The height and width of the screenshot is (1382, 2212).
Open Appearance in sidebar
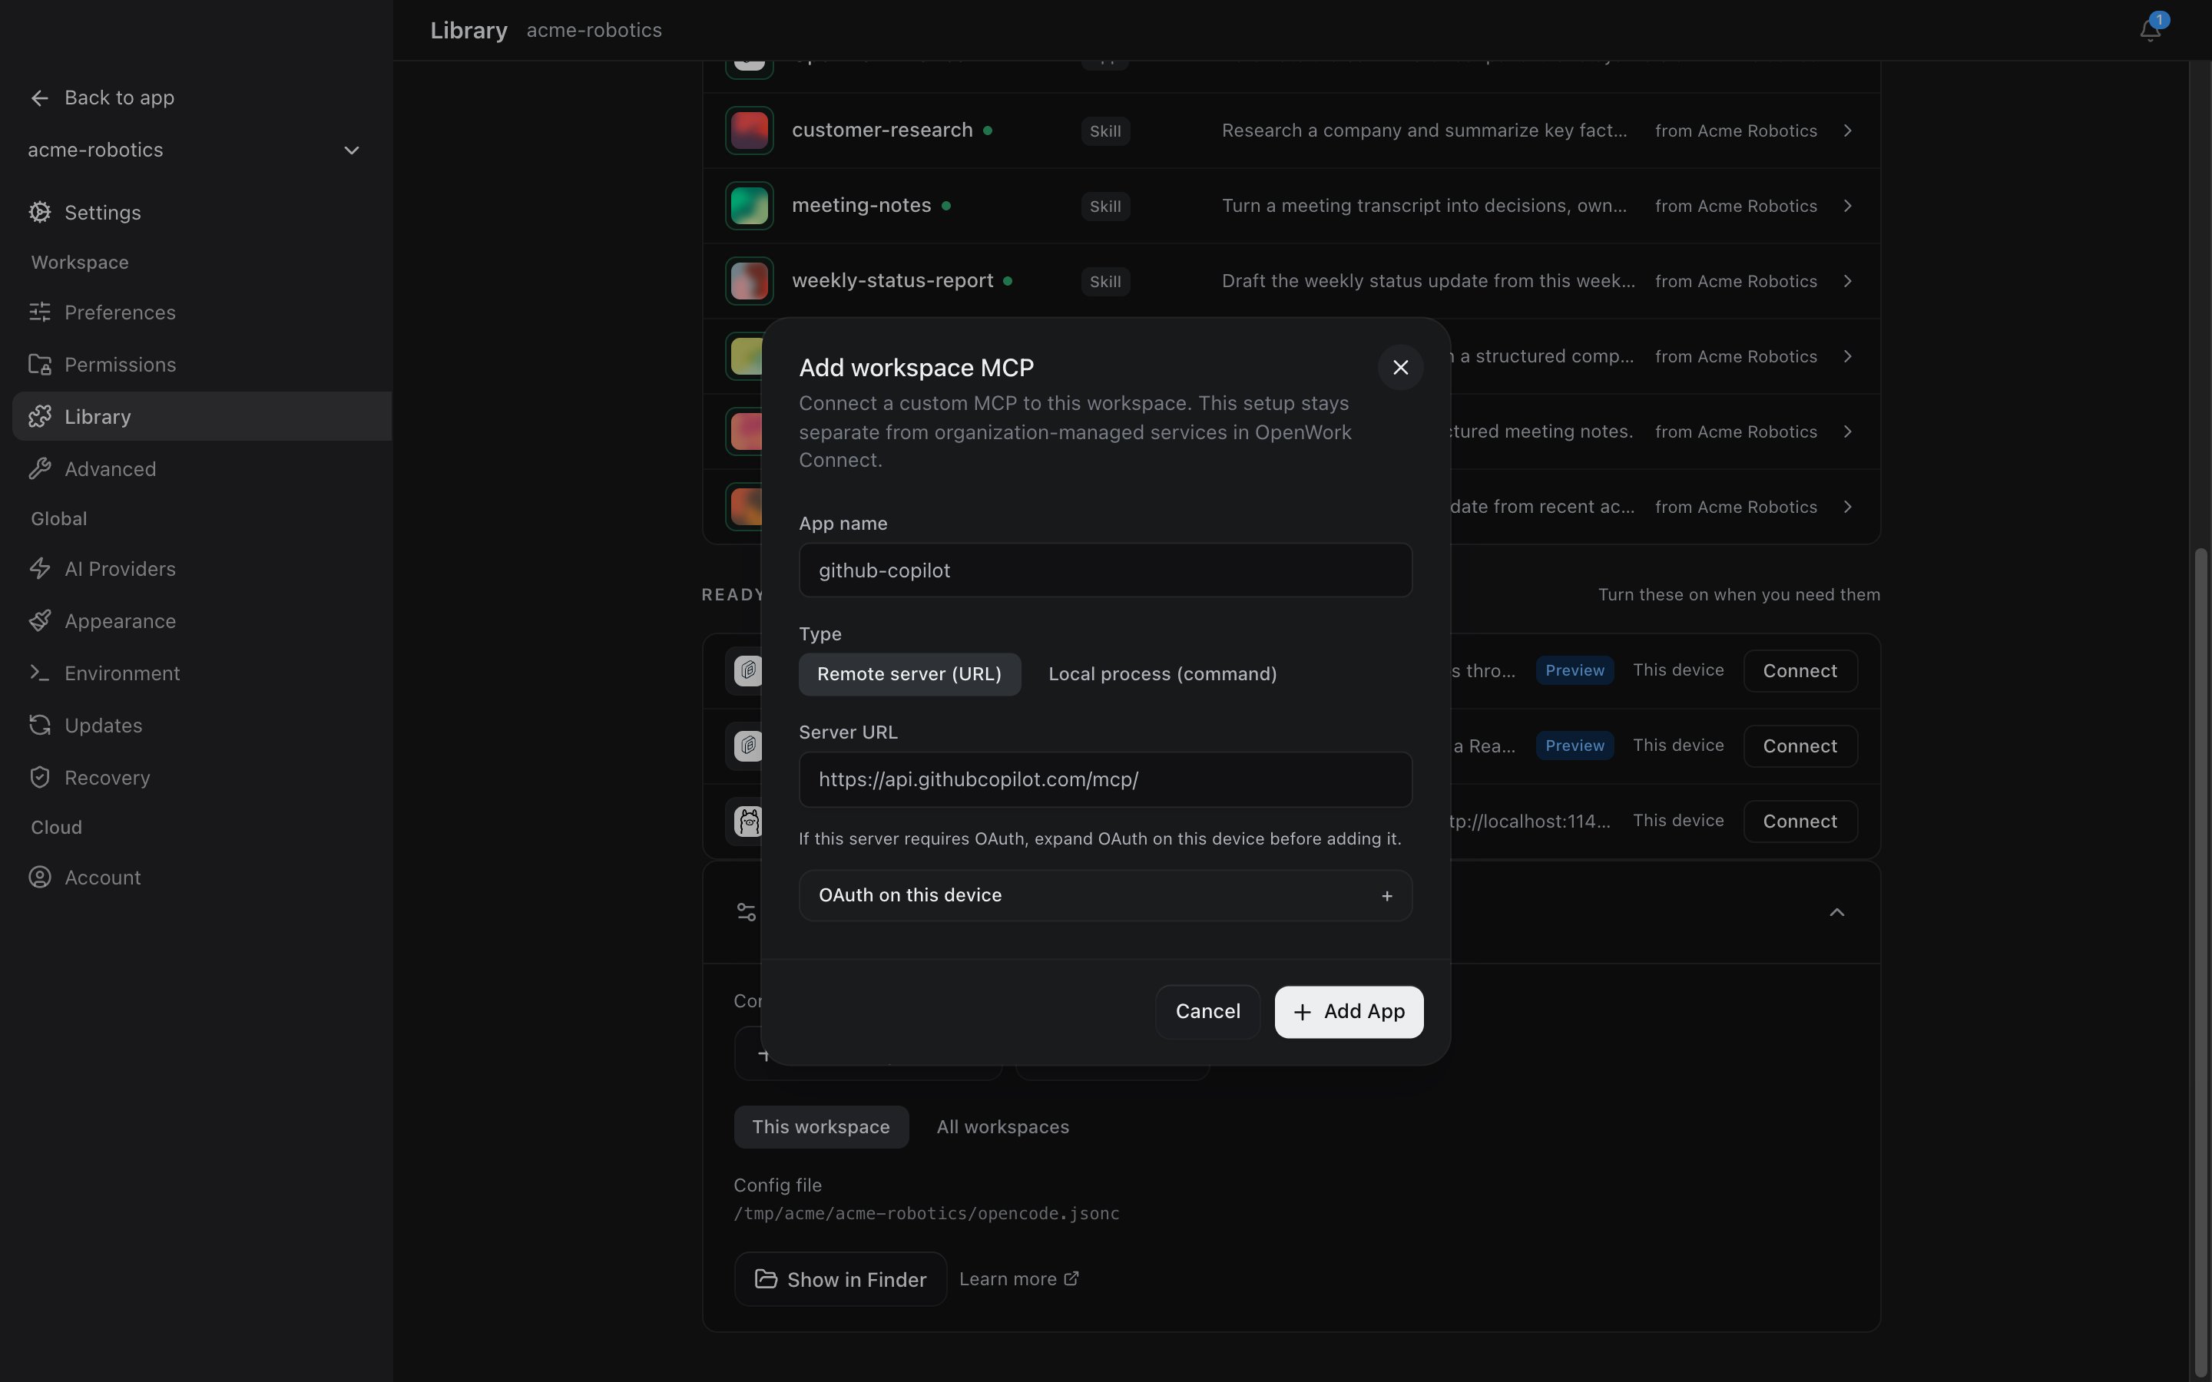pyautogui.click(x=202, y=620)
